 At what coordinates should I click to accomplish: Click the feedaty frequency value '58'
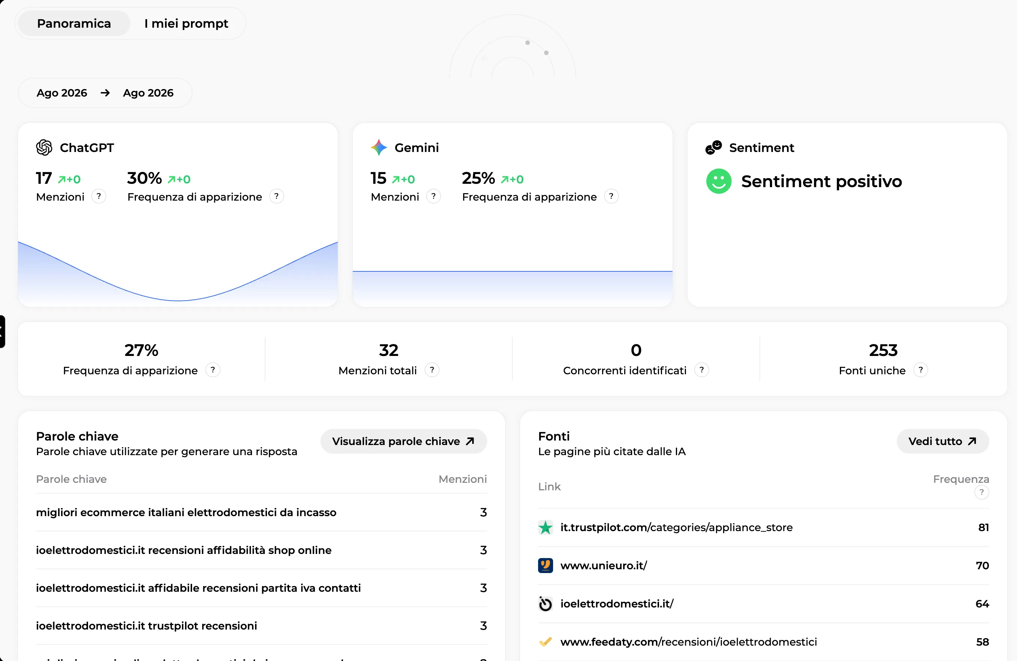983,642
